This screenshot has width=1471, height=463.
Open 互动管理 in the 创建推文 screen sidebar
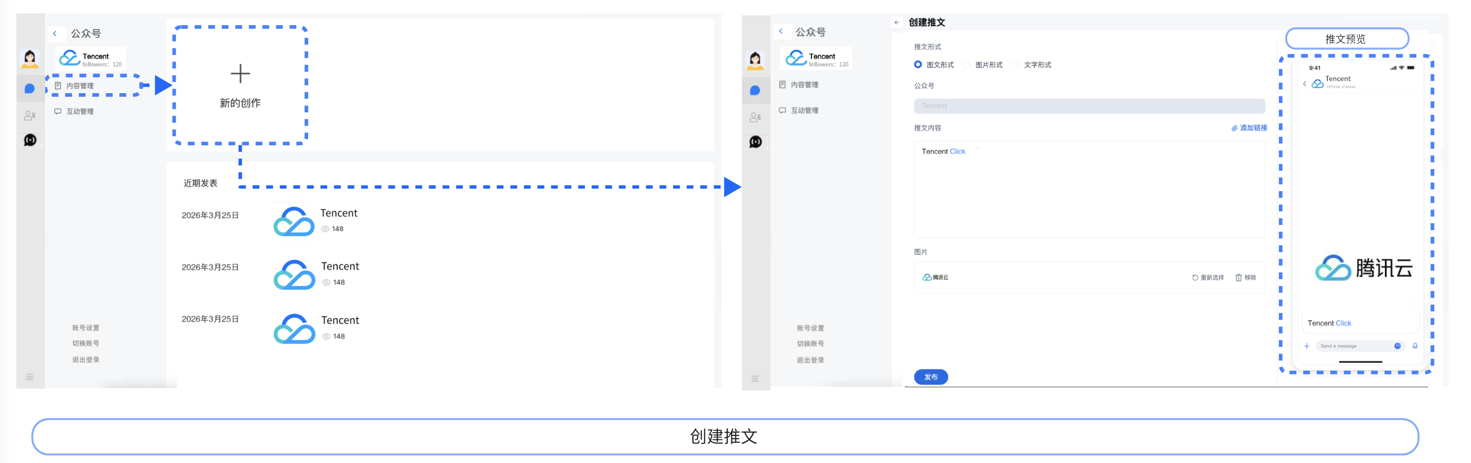coord(804,110)
